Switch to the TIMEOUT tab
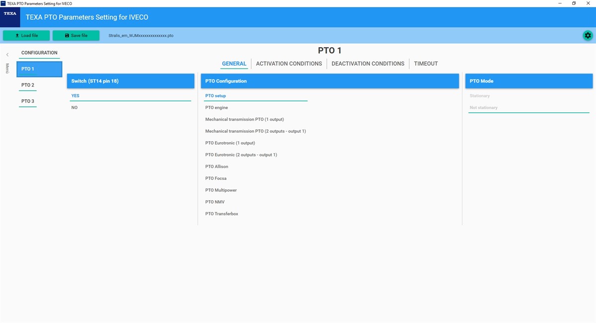 point(426,64)
